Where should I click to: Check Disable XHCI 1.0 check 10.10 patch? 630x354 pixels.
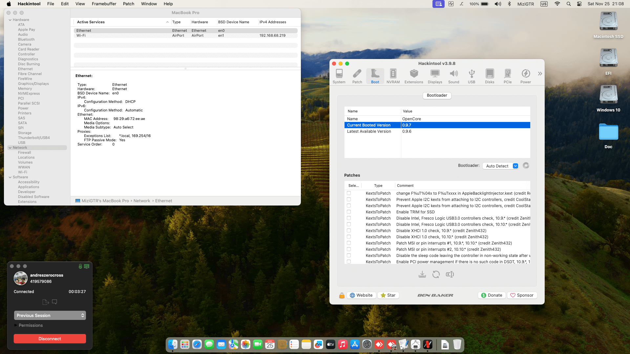349,237
